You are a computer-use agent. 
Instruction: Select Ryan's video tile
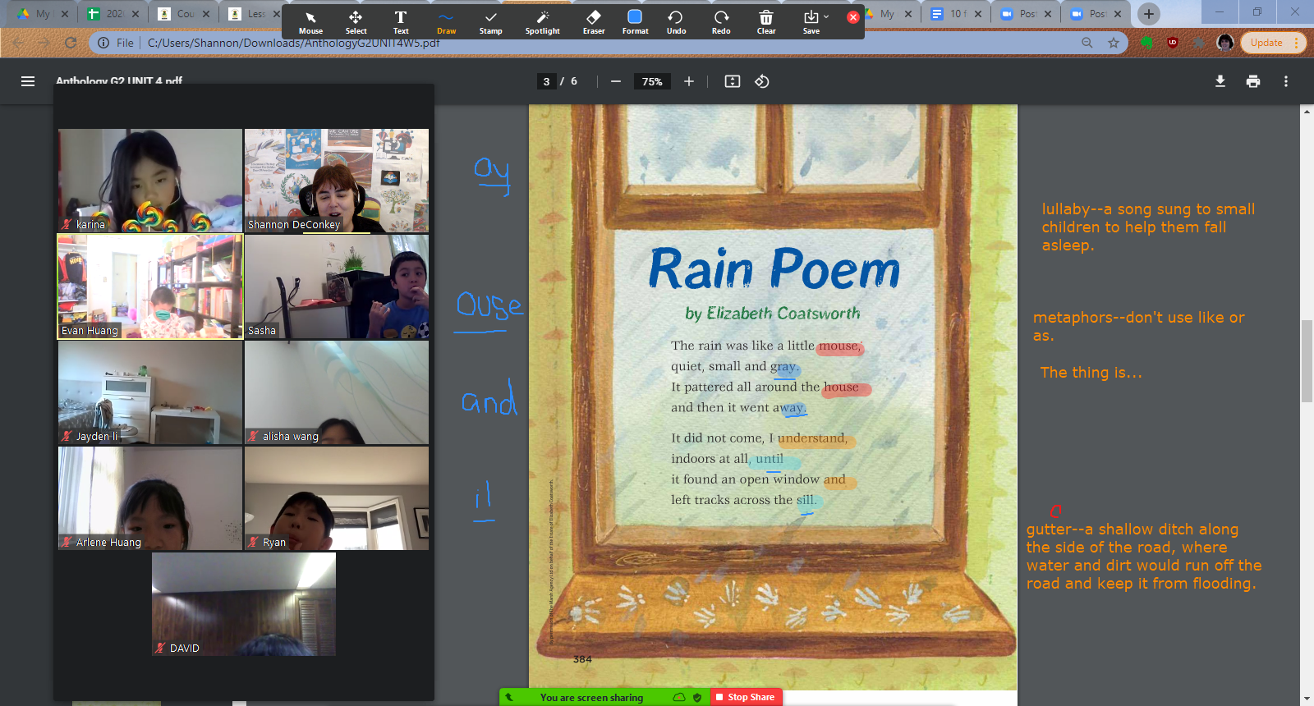[x=337, y=498]
